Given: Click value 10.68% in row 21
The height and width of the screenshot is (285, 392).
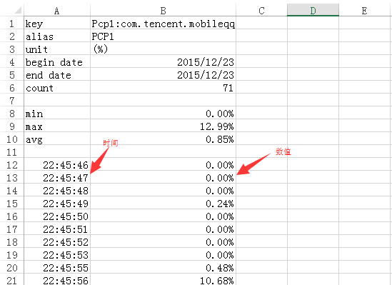Looking at the screenshot, I should (x=163, y=280).
